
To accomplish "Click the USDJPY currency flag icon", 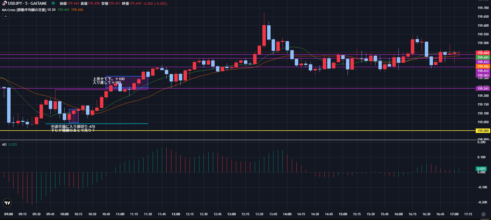I will point(4,3).
